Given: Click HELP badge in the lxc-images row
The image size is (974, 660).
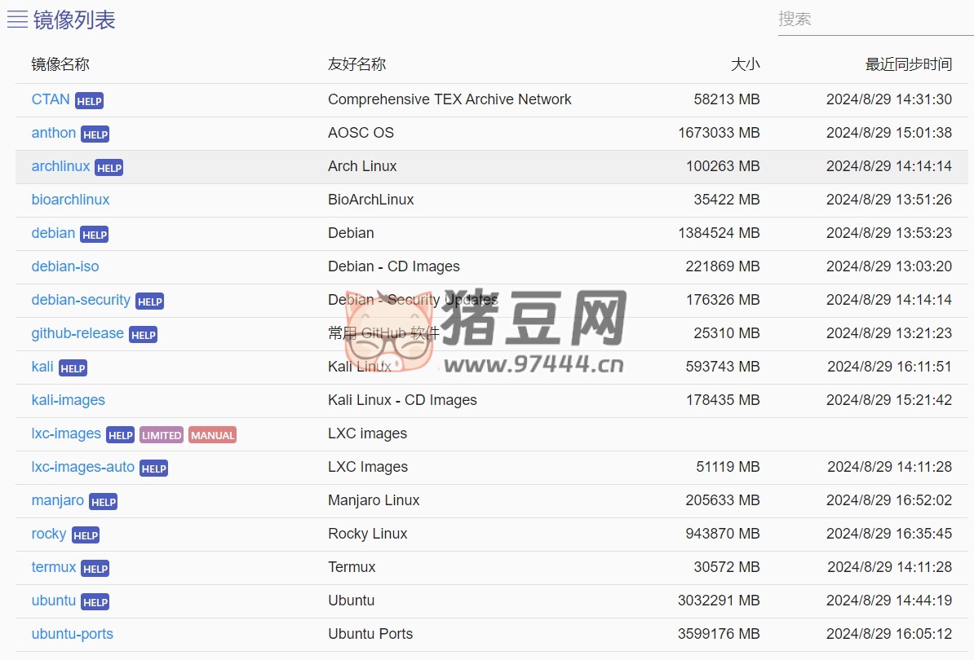Looking at the screenshot, I should click(120, 436).
